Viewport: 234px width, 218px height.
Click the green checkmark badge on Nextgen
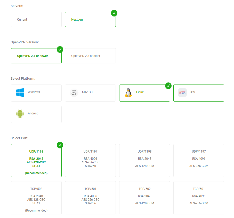click(x=114, y=13)
